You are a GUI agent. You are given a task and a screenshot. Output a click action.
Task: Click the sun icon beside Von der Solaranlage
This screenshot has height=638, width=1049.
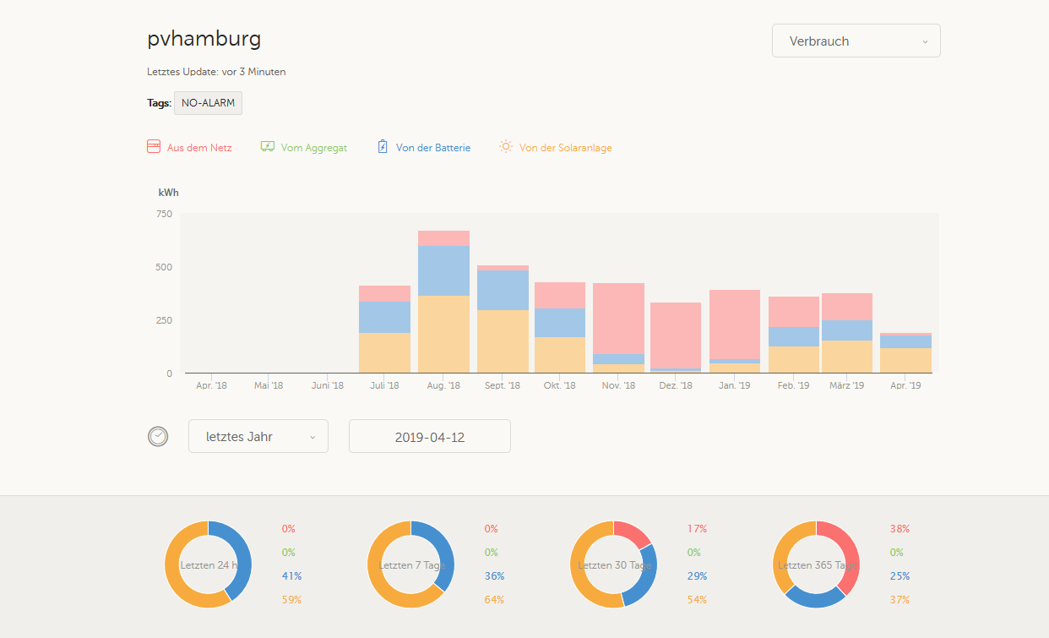click(505, 147)
